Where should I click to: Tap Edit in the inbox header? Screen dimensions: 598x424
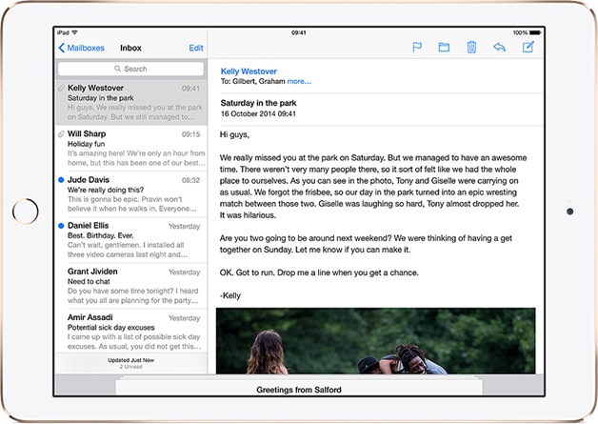(x=196, y=48)
